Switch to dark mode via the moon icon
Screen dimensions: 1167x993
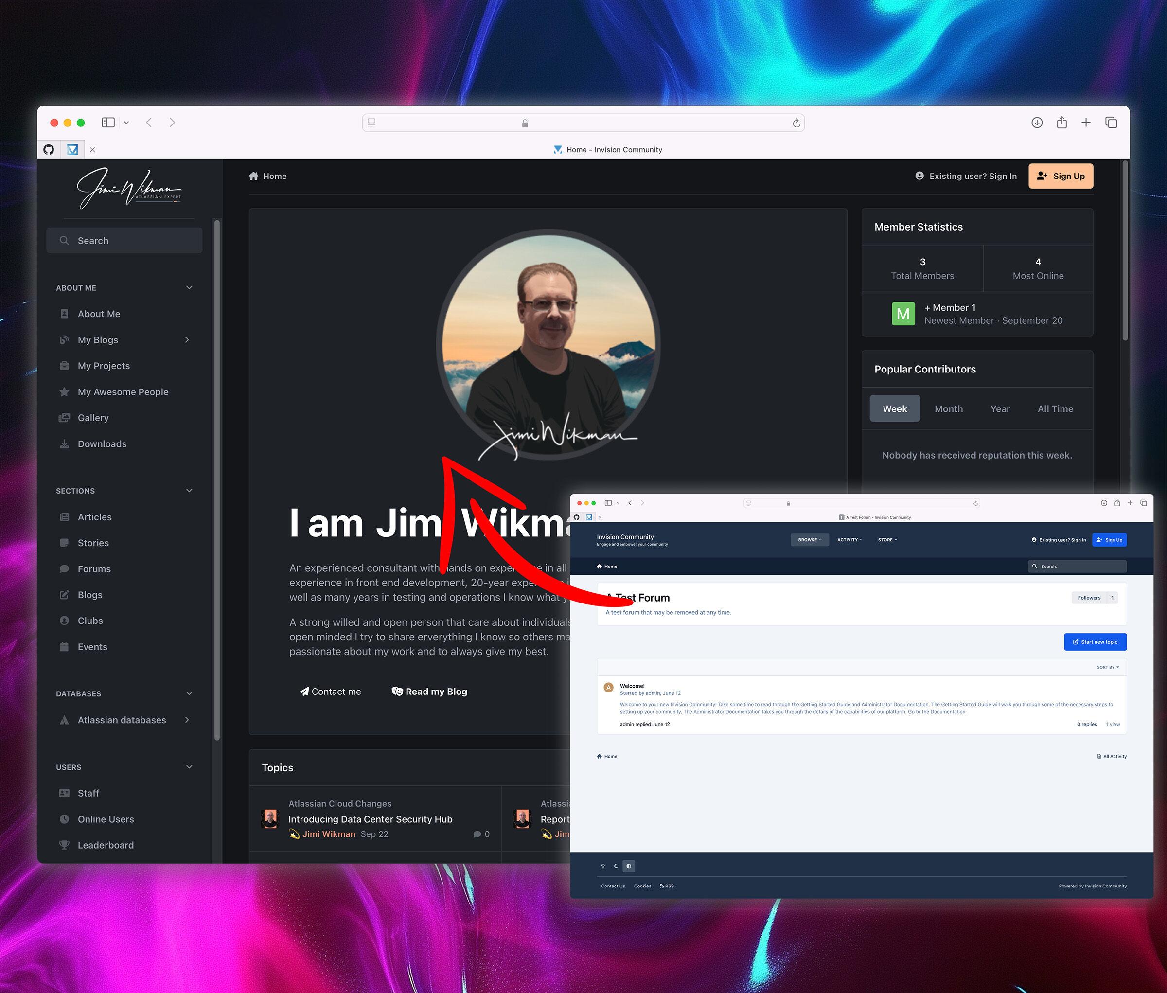[x=615, y=866]
